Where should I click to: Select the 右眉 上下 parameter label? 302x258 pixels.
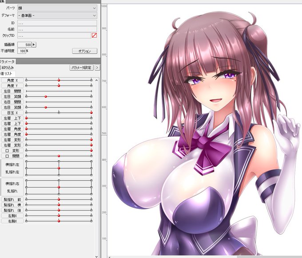[12, 123]
